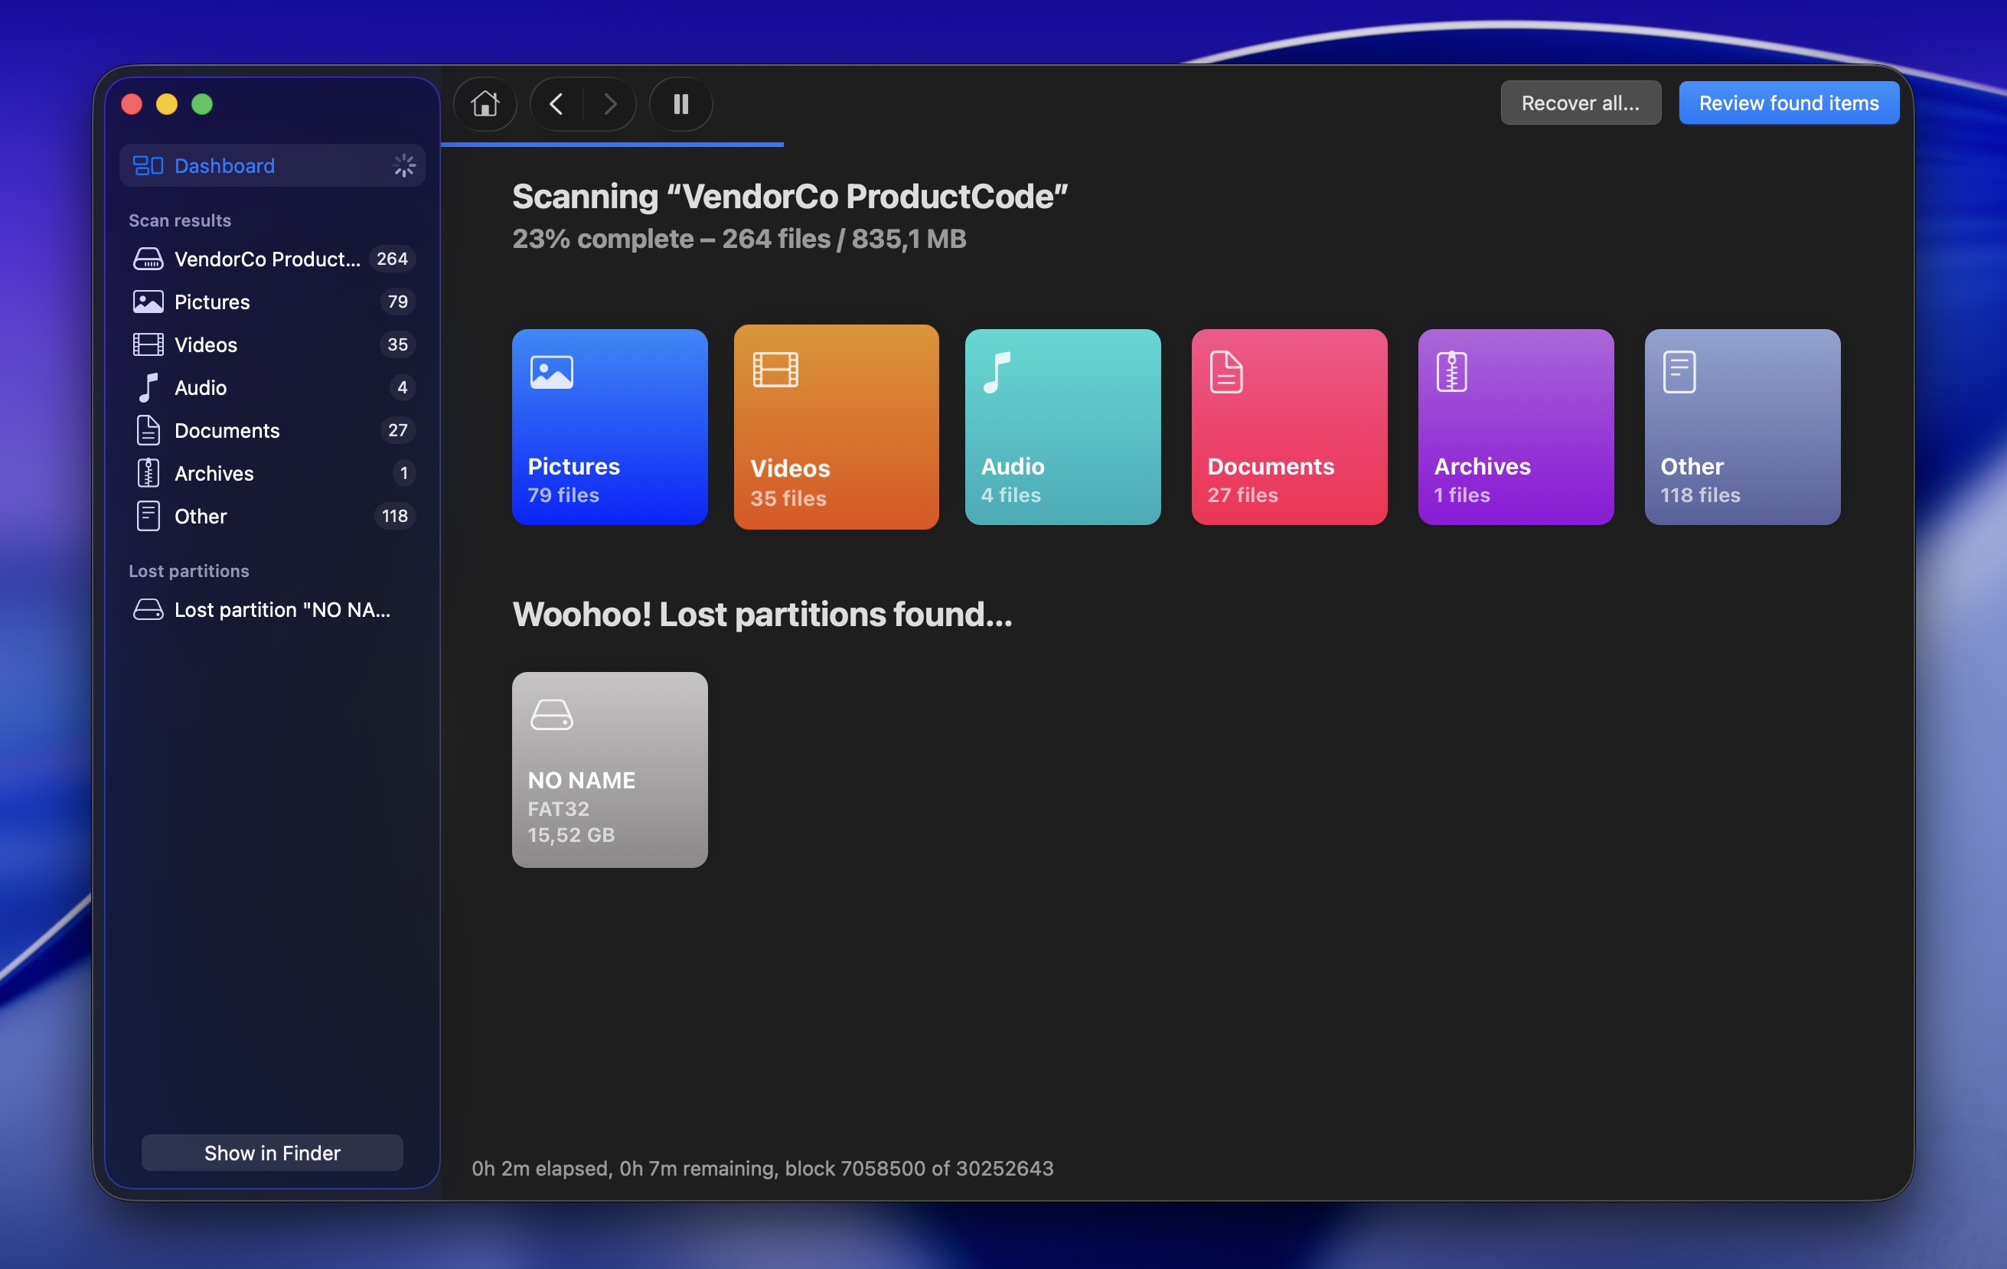Click the Woohoo! Lost partitions found heading
Screen dimensions: 2007x1269
[762, 614]
